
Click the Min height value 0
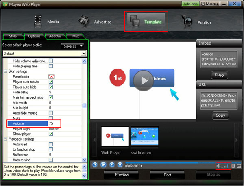tap(65, 108)
